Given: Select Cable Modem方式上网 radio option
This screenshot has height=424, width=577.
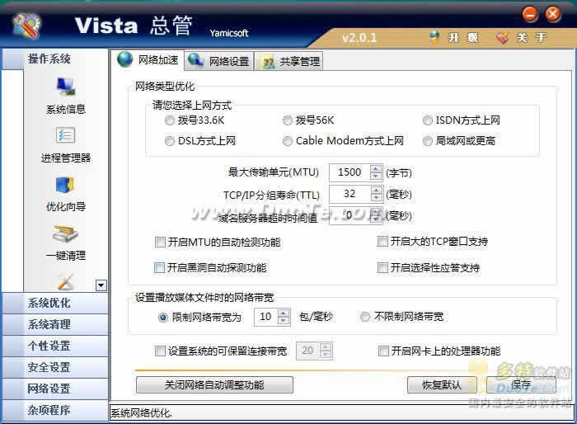Looking at the screenshot, I should (x=288, y=141).
